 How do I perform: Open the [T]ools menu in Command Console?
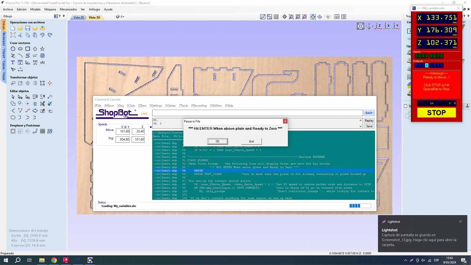tap(183, 106)
